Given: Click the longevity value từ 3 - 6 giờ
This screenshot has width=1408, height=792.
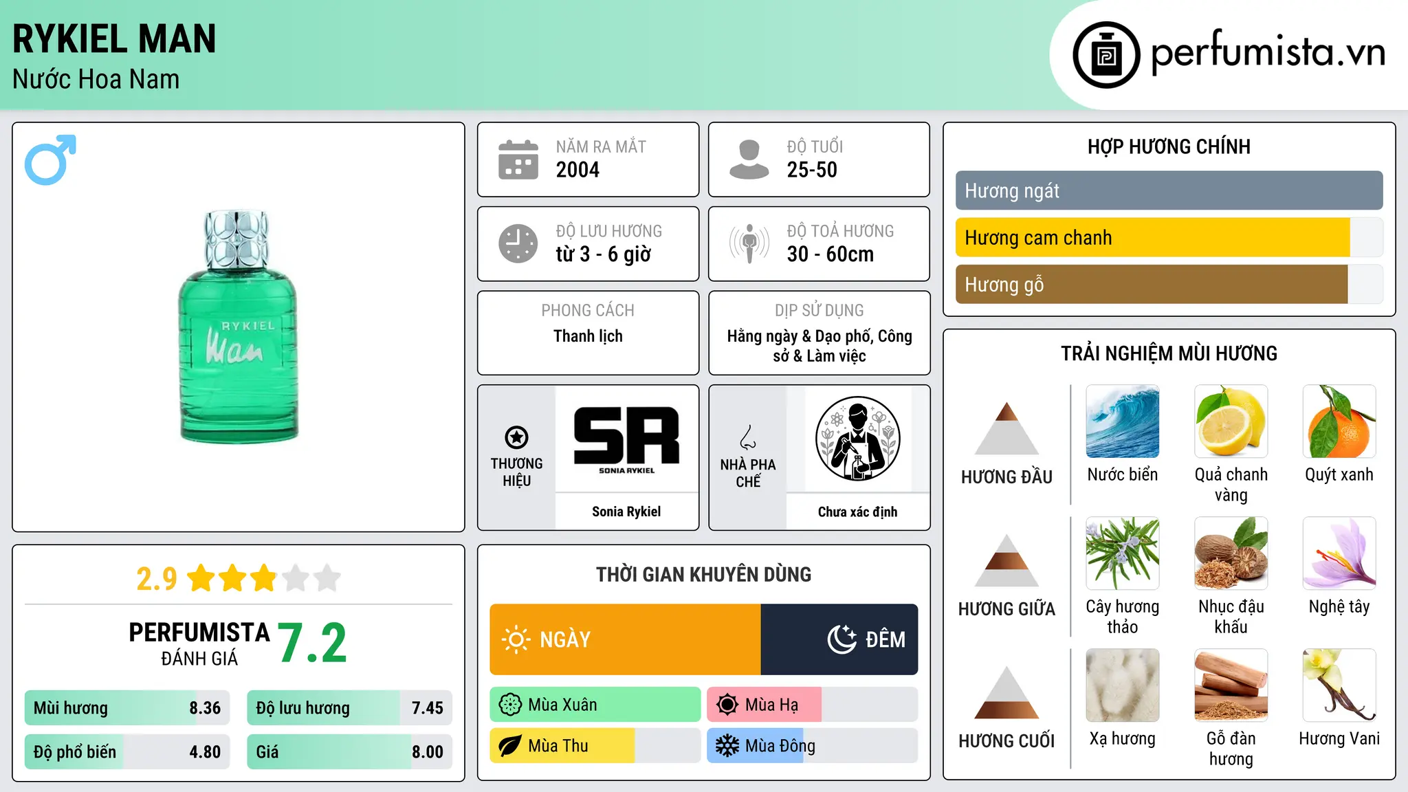Looking at the screenshot, I should point(604,254).
